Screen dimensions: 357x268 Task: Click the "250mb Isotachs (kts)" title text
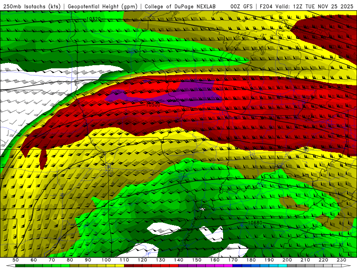coord(32,7)
